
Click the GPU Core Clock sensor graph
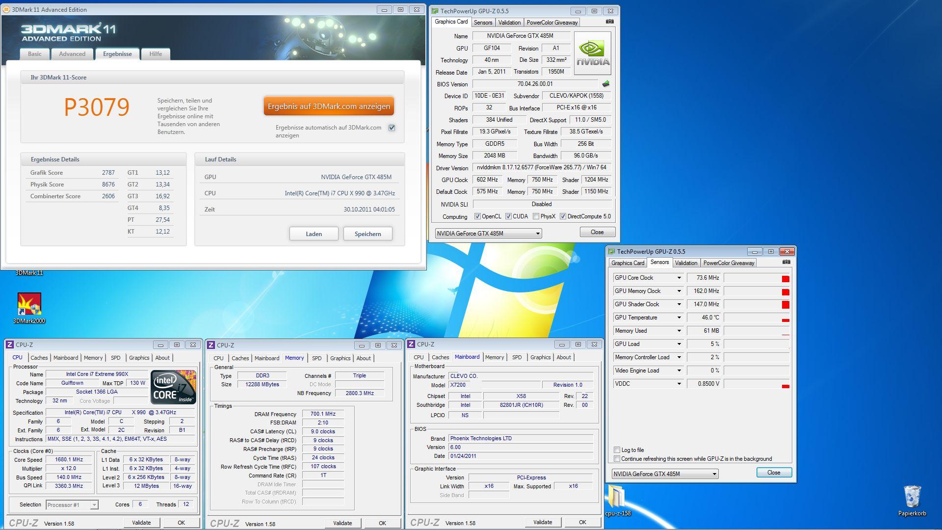click(x=757, y=278)
